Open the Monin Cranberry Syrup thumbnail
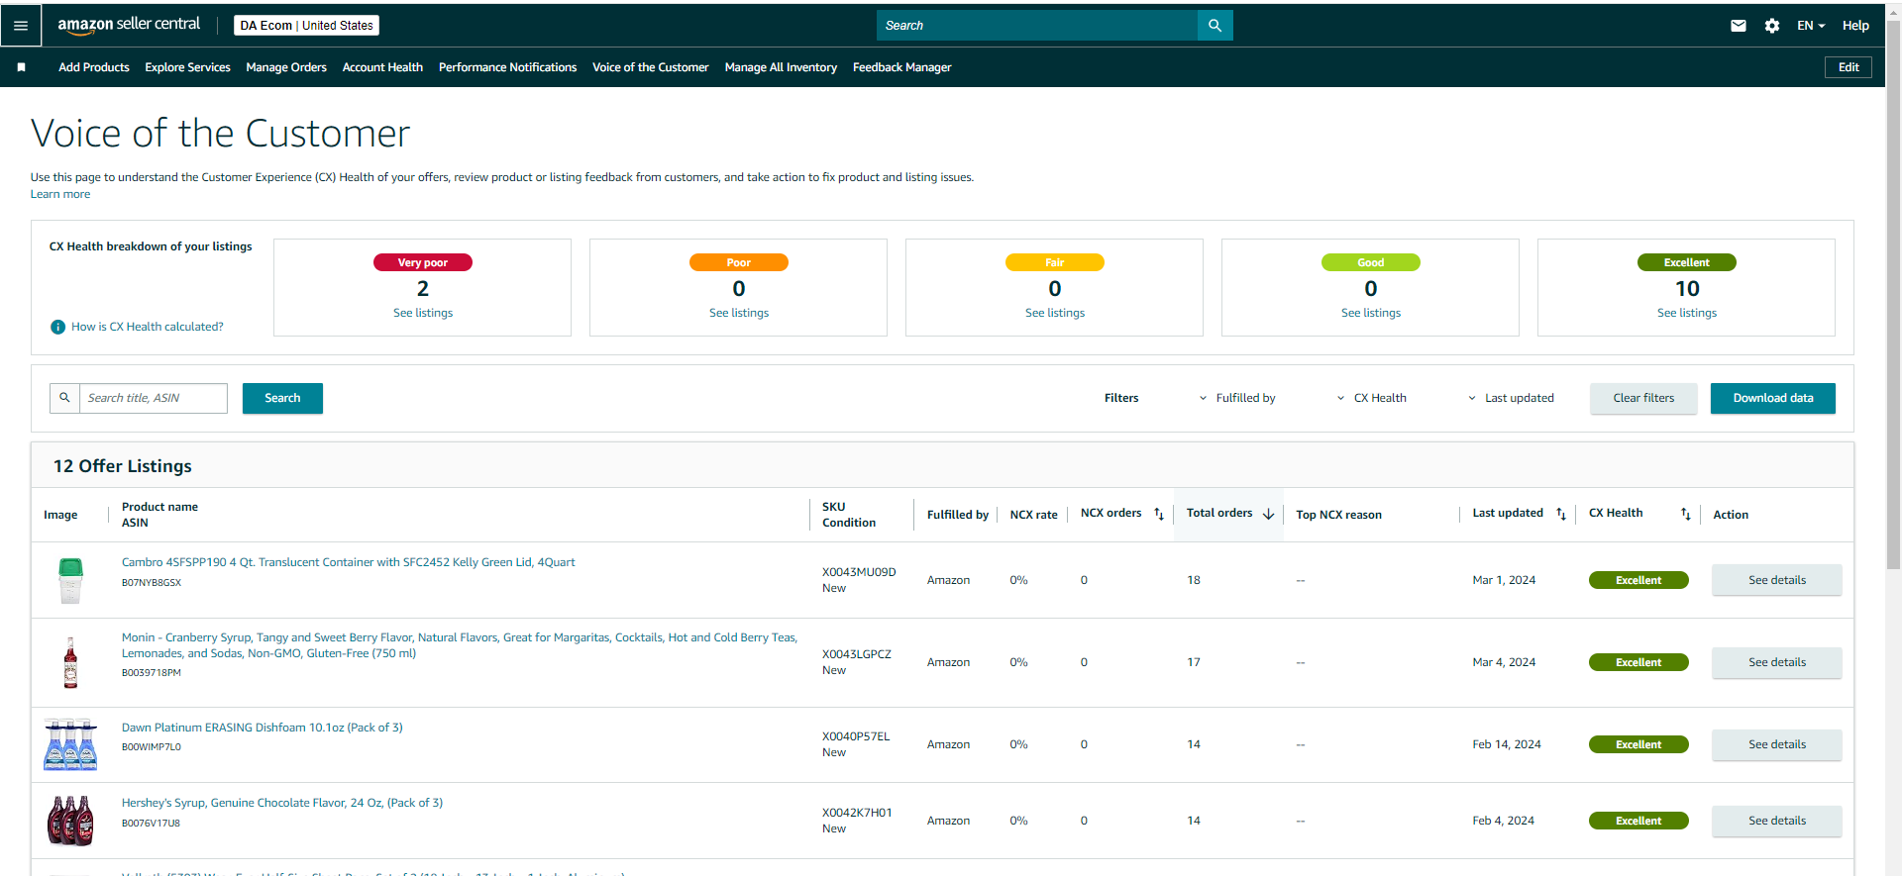1902x876 pixels. [70, 662]
